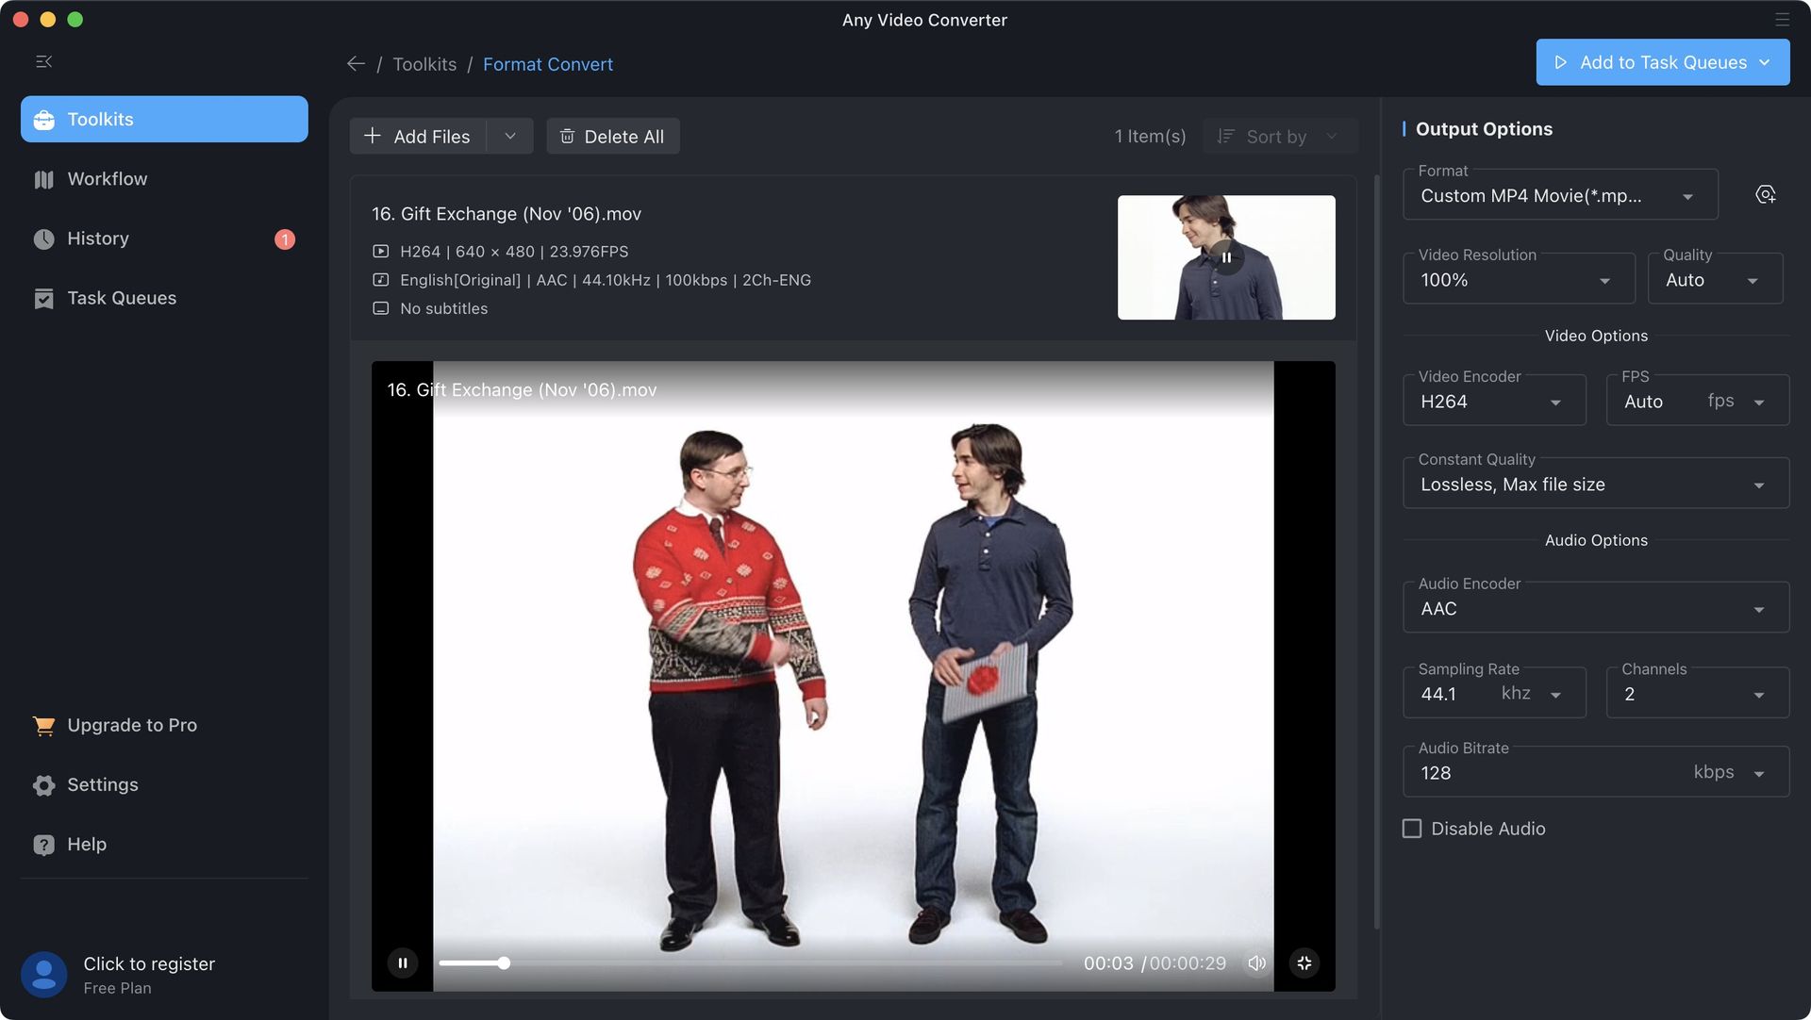Screen dimensions: 1811x1020
Task: Click Upgrade to Pro
Action: point(131,725)
